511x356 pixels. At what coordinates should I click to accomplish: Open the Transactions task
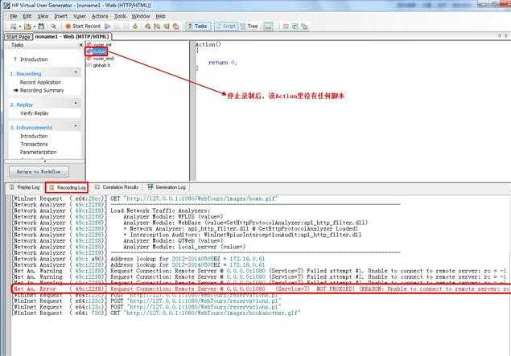pyautogui.click(x=34, y=144)
